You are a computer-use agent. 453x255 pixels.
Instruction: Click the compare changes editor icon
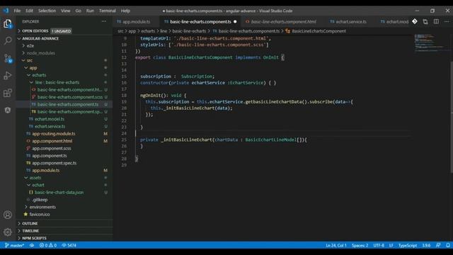pyautogui.click(x=425, y=21)
